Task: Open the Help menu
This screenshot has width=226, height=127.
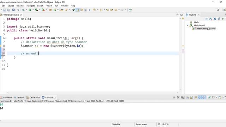Action: (x=73, y=6)
